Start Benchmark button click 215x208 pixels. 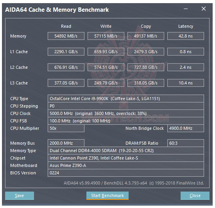pos(107,195)
